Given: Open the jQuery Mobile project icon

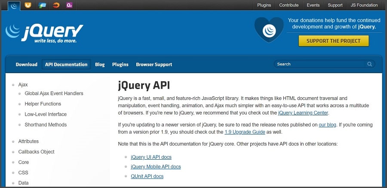Looking at the screenshot, I should [x=42, y=5].
